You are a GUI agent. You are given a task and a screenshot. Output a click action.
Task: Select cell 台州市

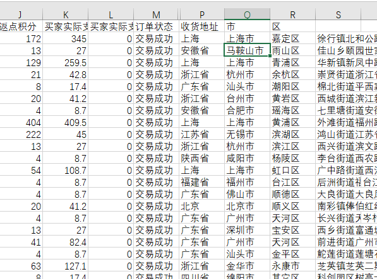(x=247, y=98)
